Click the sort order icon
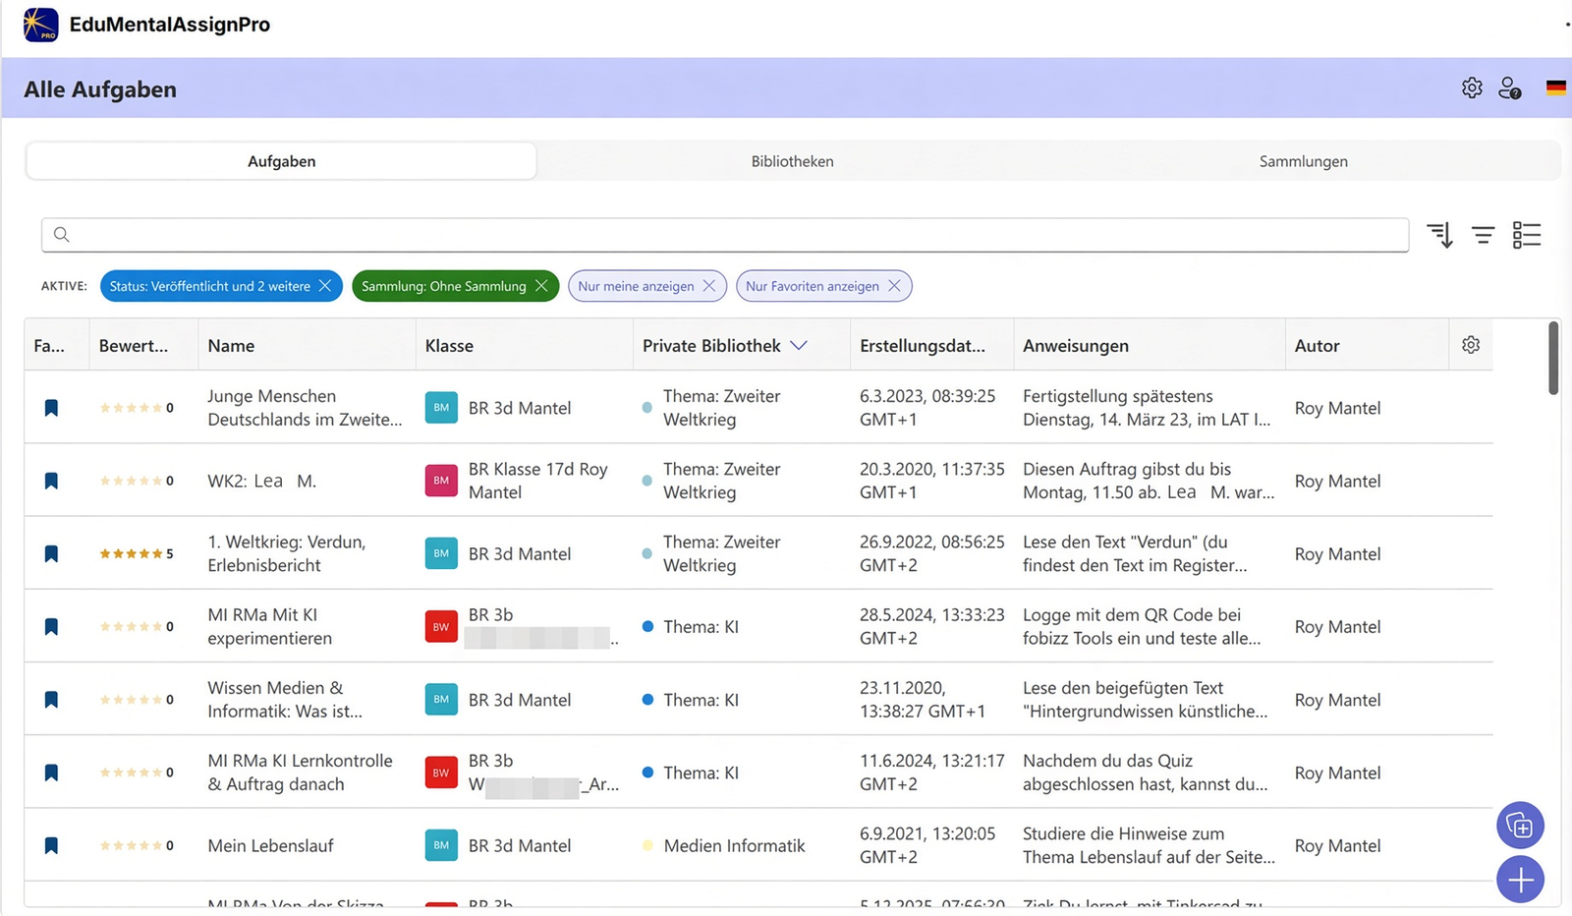 [1440, 235]
